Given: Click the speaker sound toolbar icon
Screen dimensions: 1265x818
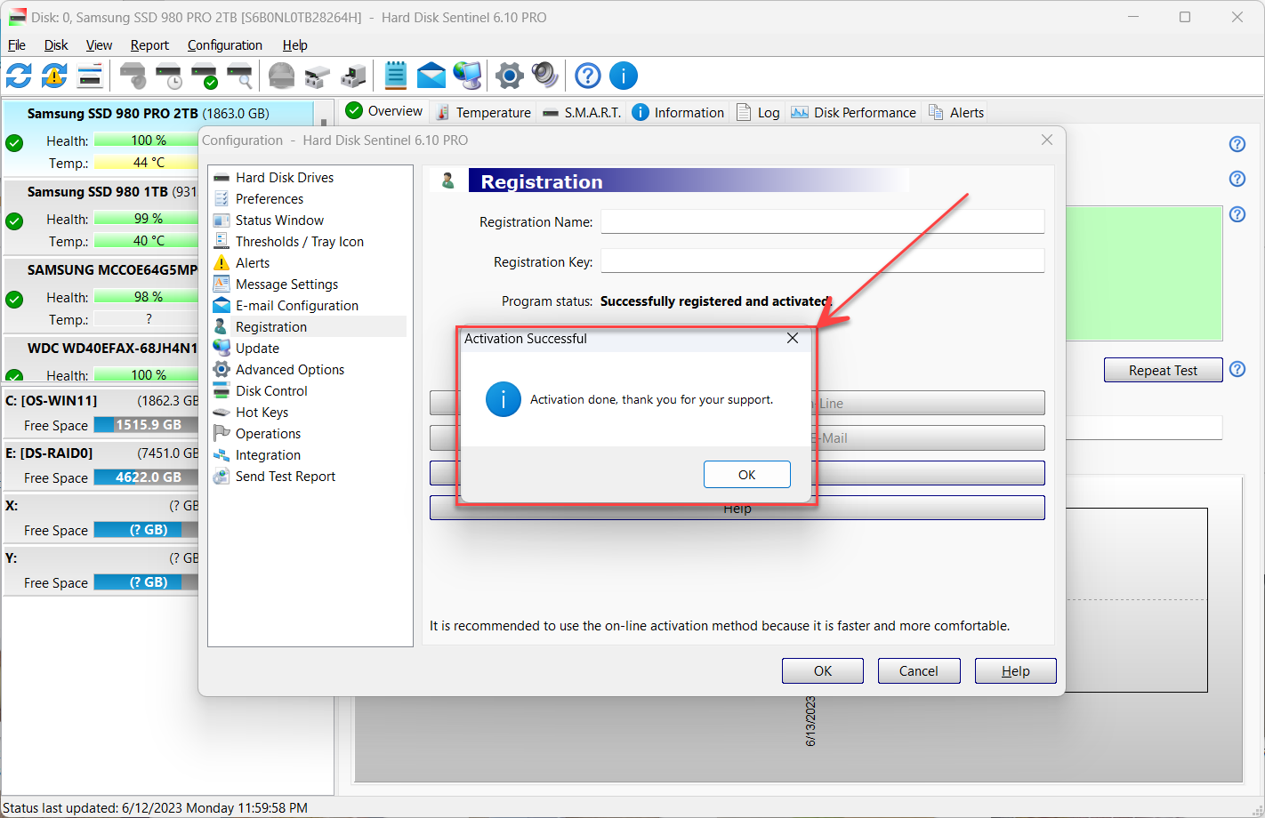Looking at the screenshot, I should 544,76.
